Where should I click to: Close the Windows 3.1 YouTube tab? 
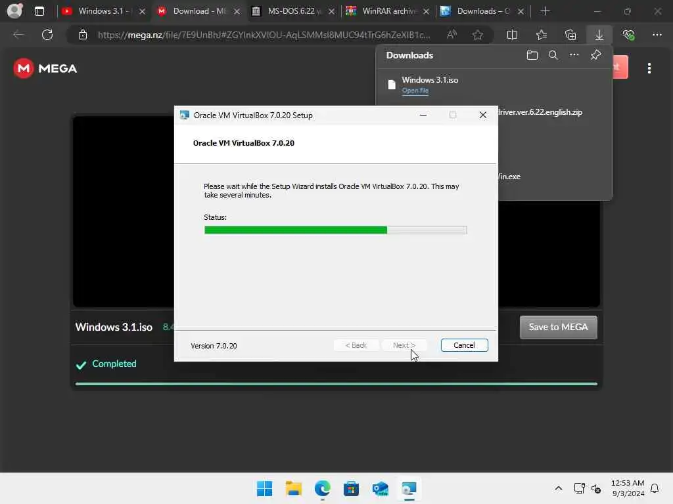pos(142,12)
